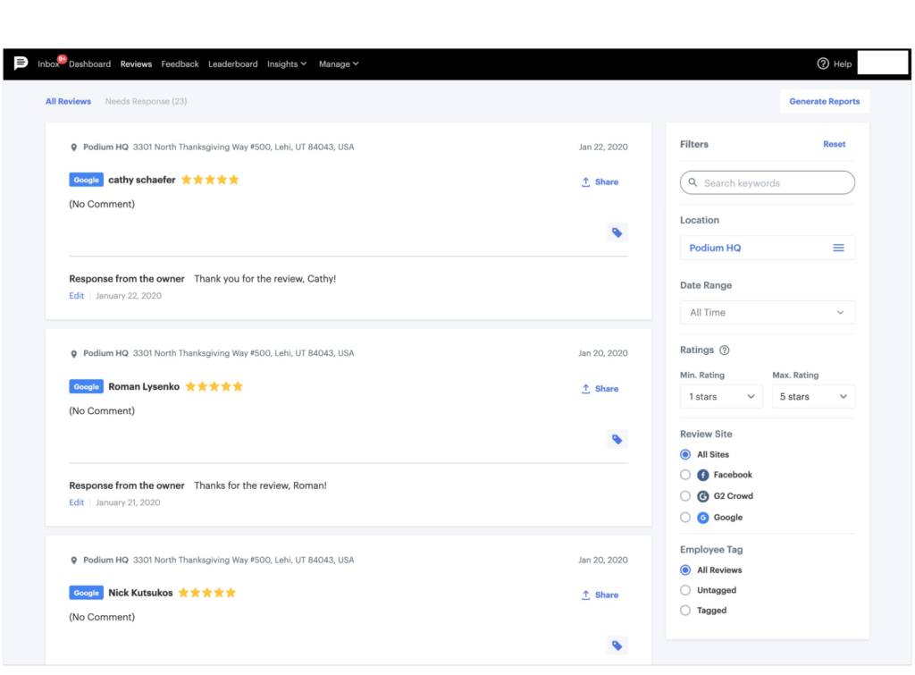Click share upload icon for cathy schaefer

pos(586,182)
